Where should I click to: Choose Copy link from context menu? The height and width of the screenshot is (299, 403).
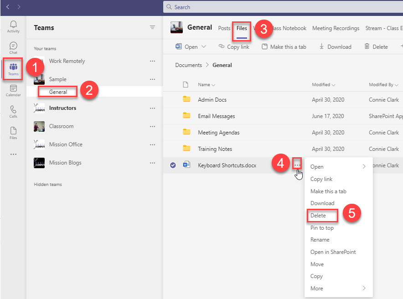[x=321, y=179]
